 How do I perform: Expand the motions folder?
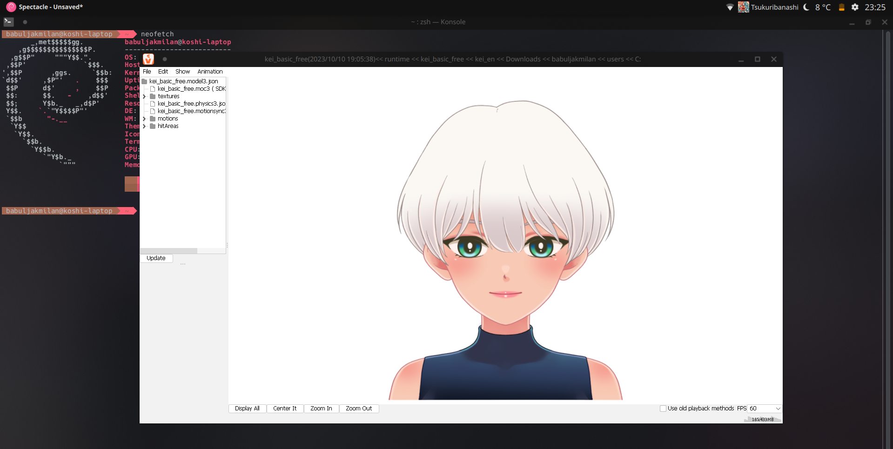tap(145, 119)
